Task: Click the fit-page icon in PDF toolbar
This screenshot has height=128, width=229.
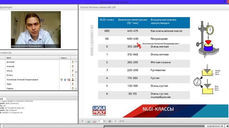Action: point(110,121)
